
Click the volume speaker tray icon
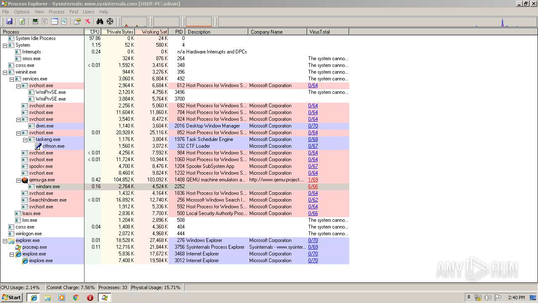click(488, 298)
